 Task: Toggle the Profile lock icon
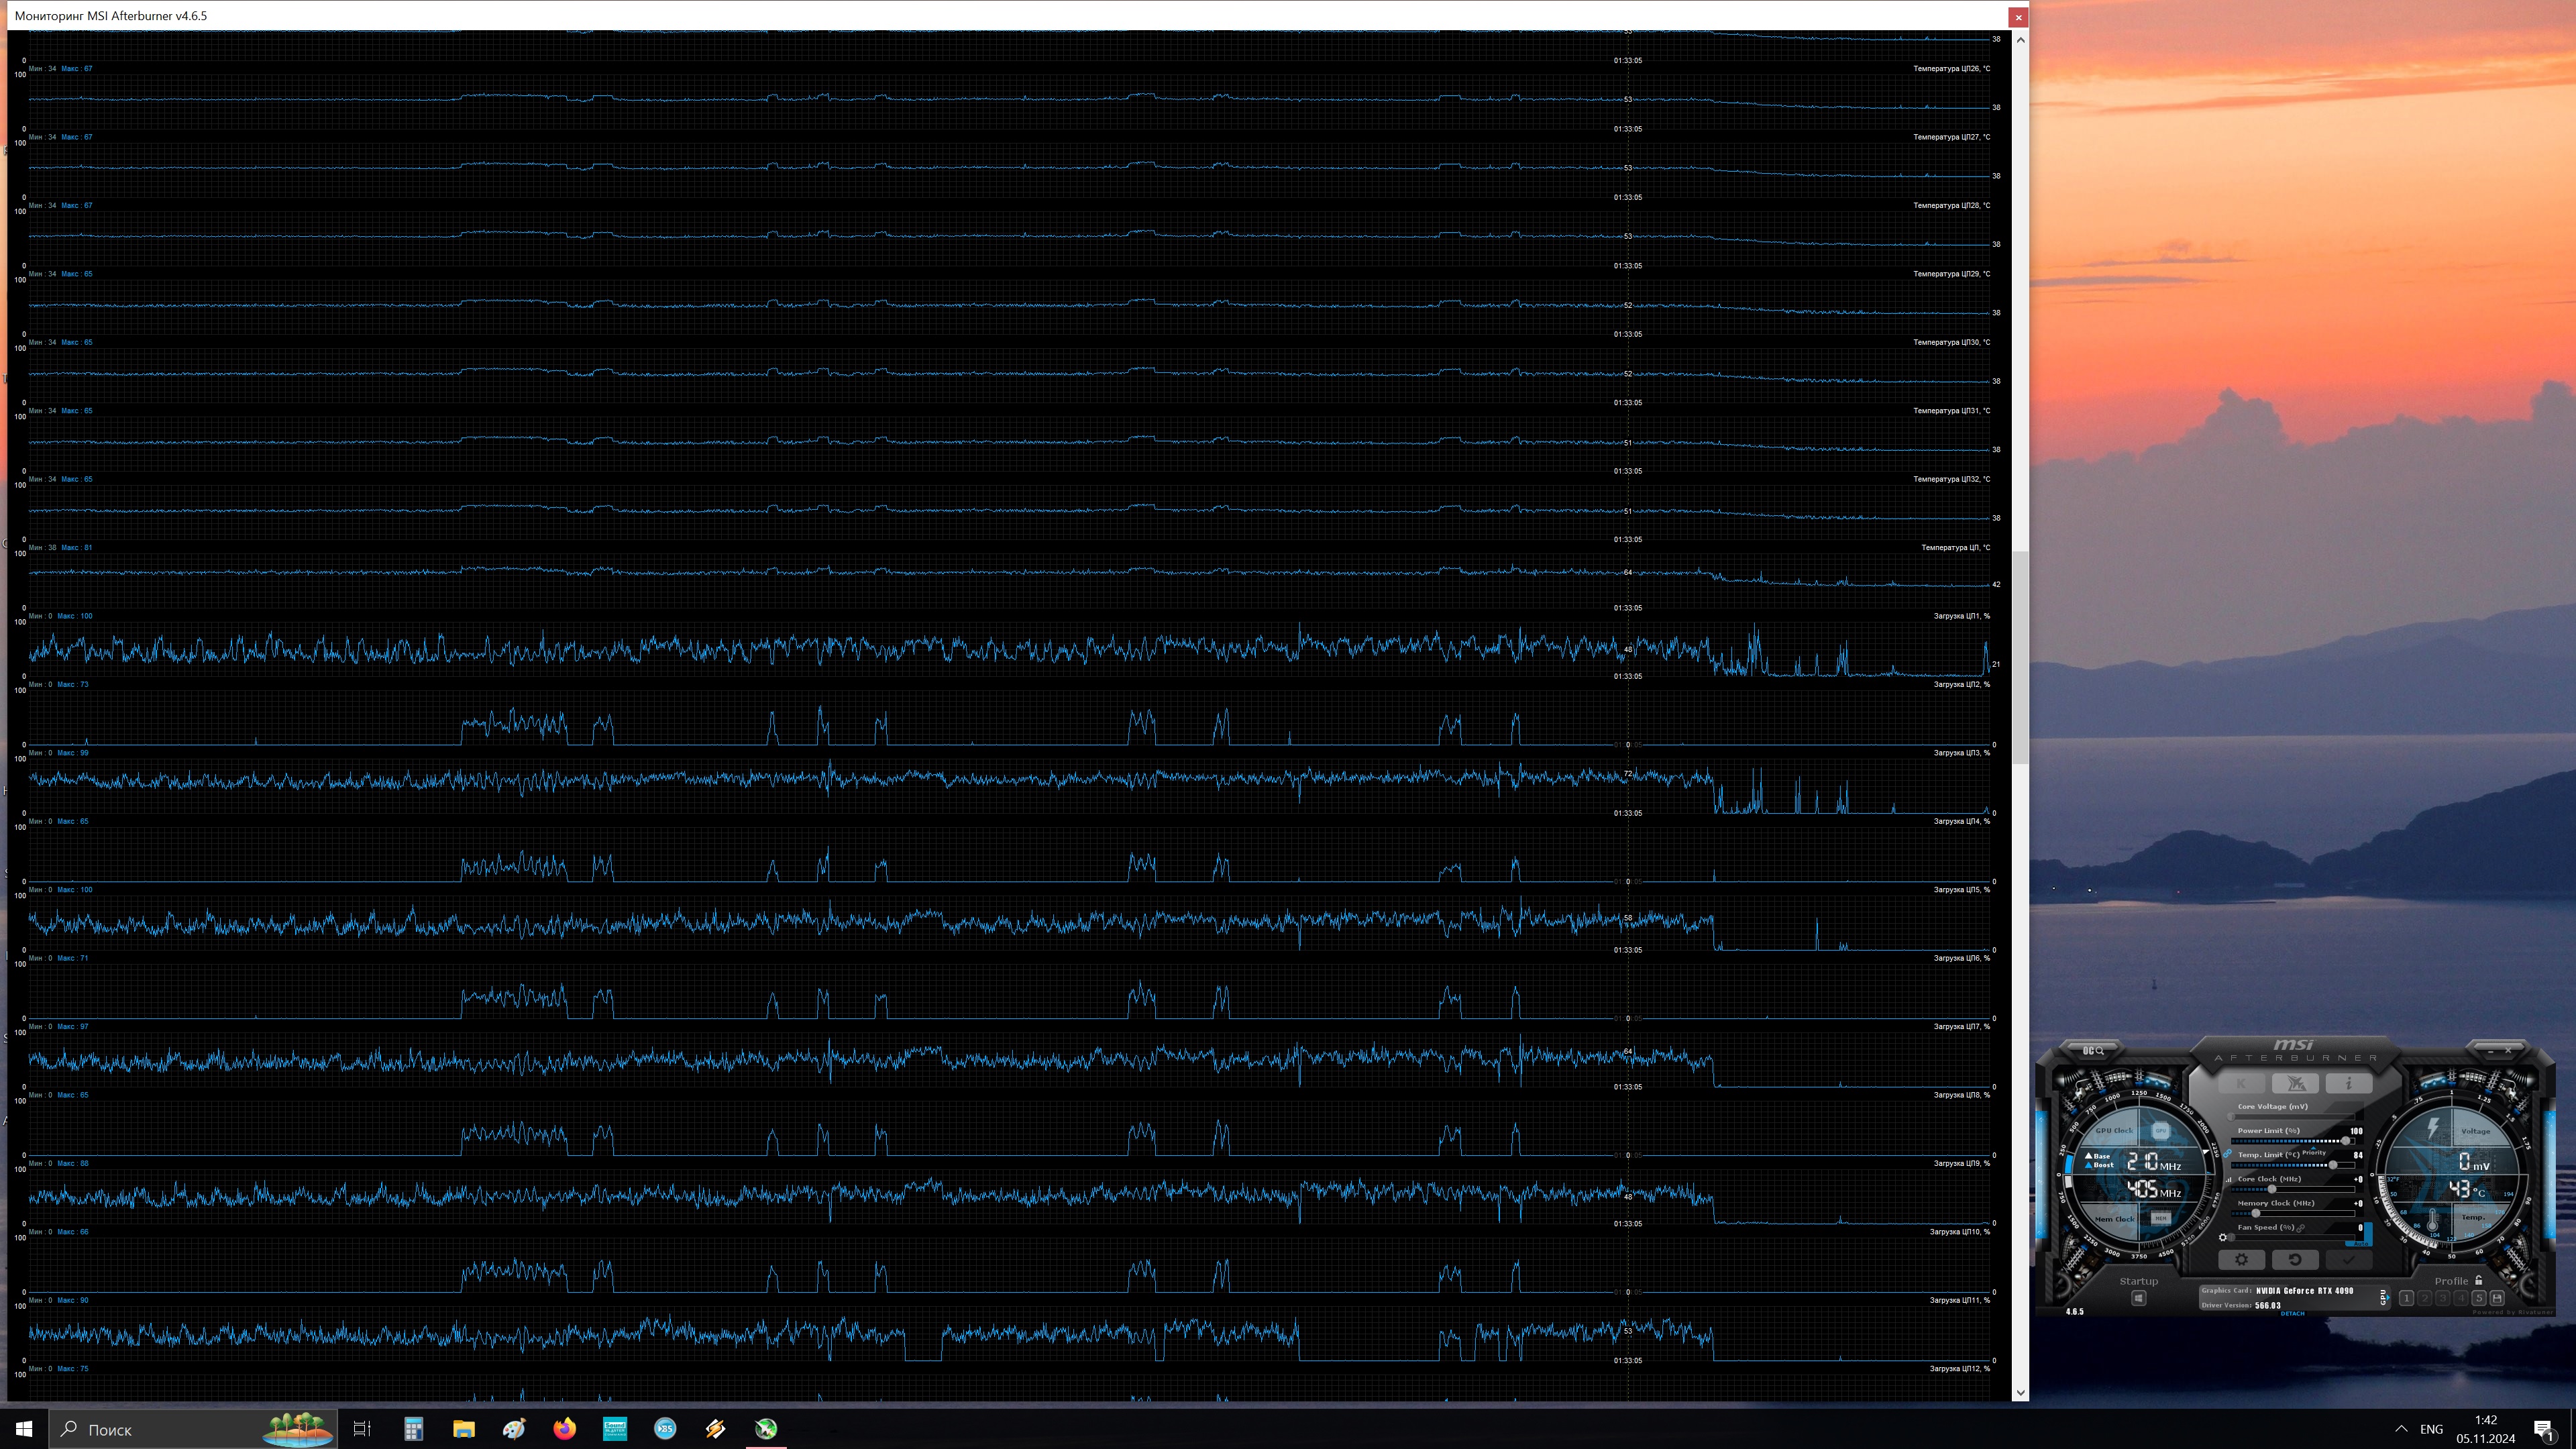[x=2479, y=1281]
